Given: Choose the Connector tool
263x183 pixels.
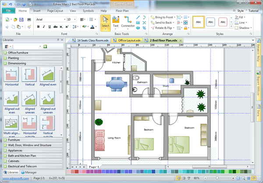Looking at the screenshot, I should pyautogui.click(x=128, y=20).
